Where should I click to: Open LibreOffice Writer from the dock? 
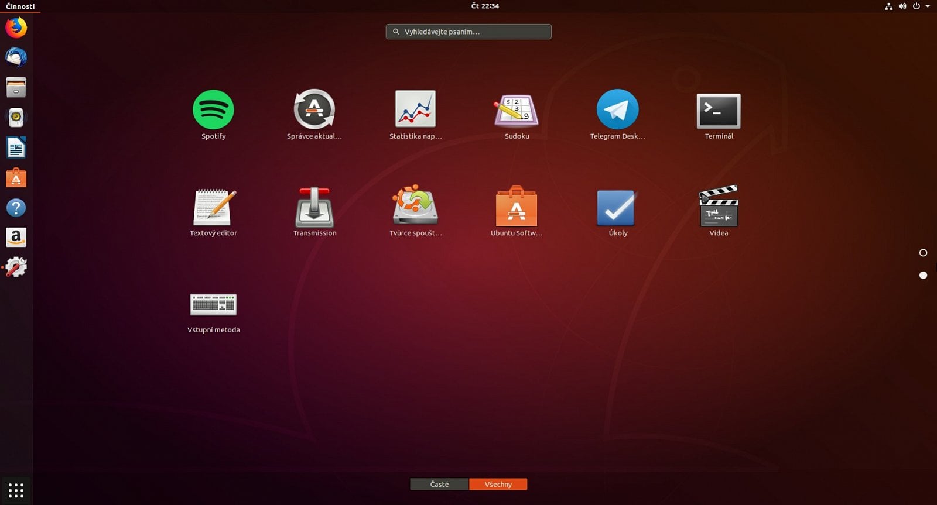point(16,147)
